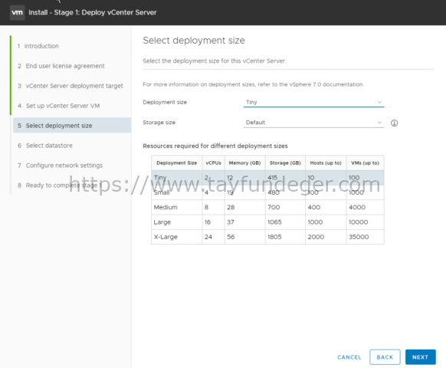Select step 5 Select deployment size
This screenshot has width=446, height=368.
click(x=72, y=126)
